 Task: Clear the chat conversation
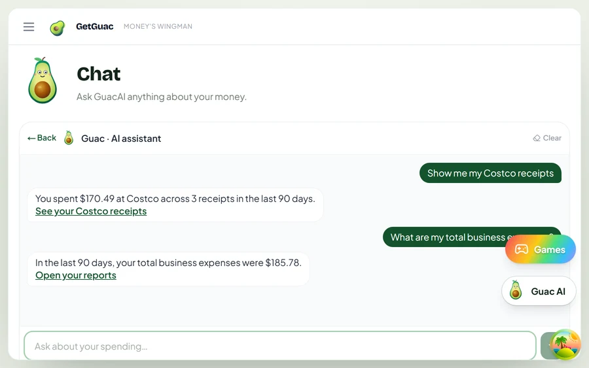547,138
